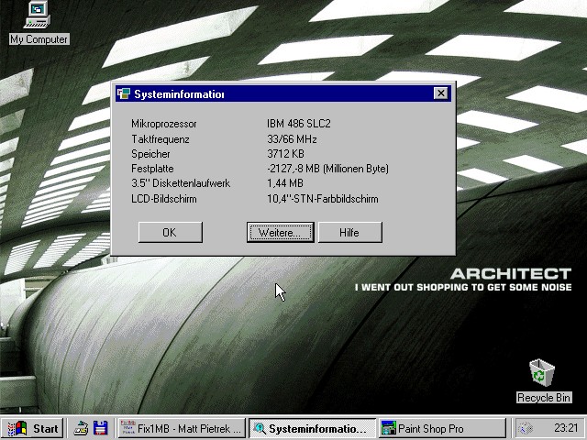Image resolution: width=587 pixels, height=440 pixels.
Task: Select the Systeminformation taskbar button
Action: (x=312, y=428)
